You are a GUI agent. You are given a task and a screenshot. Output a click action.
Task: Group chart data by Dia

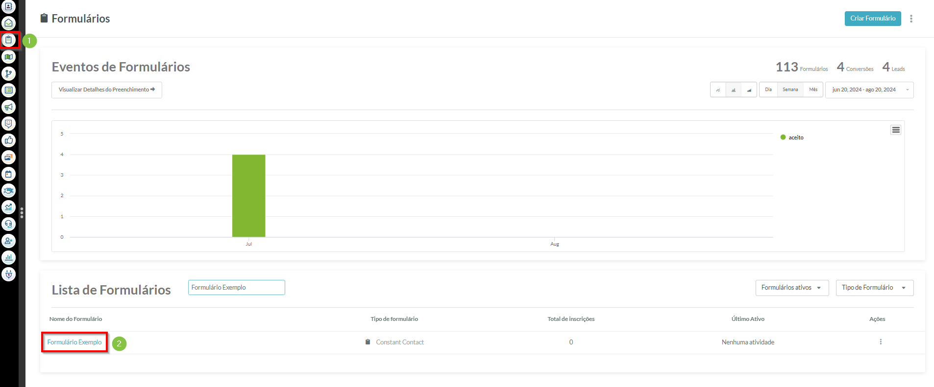(768, 90)
